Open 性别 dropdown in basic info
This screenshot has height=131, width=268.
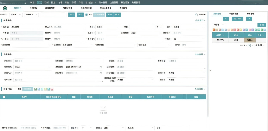coord(108,27)
